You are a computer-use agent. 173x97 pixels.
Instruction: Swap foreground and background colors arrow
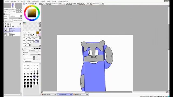(x=40, y=32)
